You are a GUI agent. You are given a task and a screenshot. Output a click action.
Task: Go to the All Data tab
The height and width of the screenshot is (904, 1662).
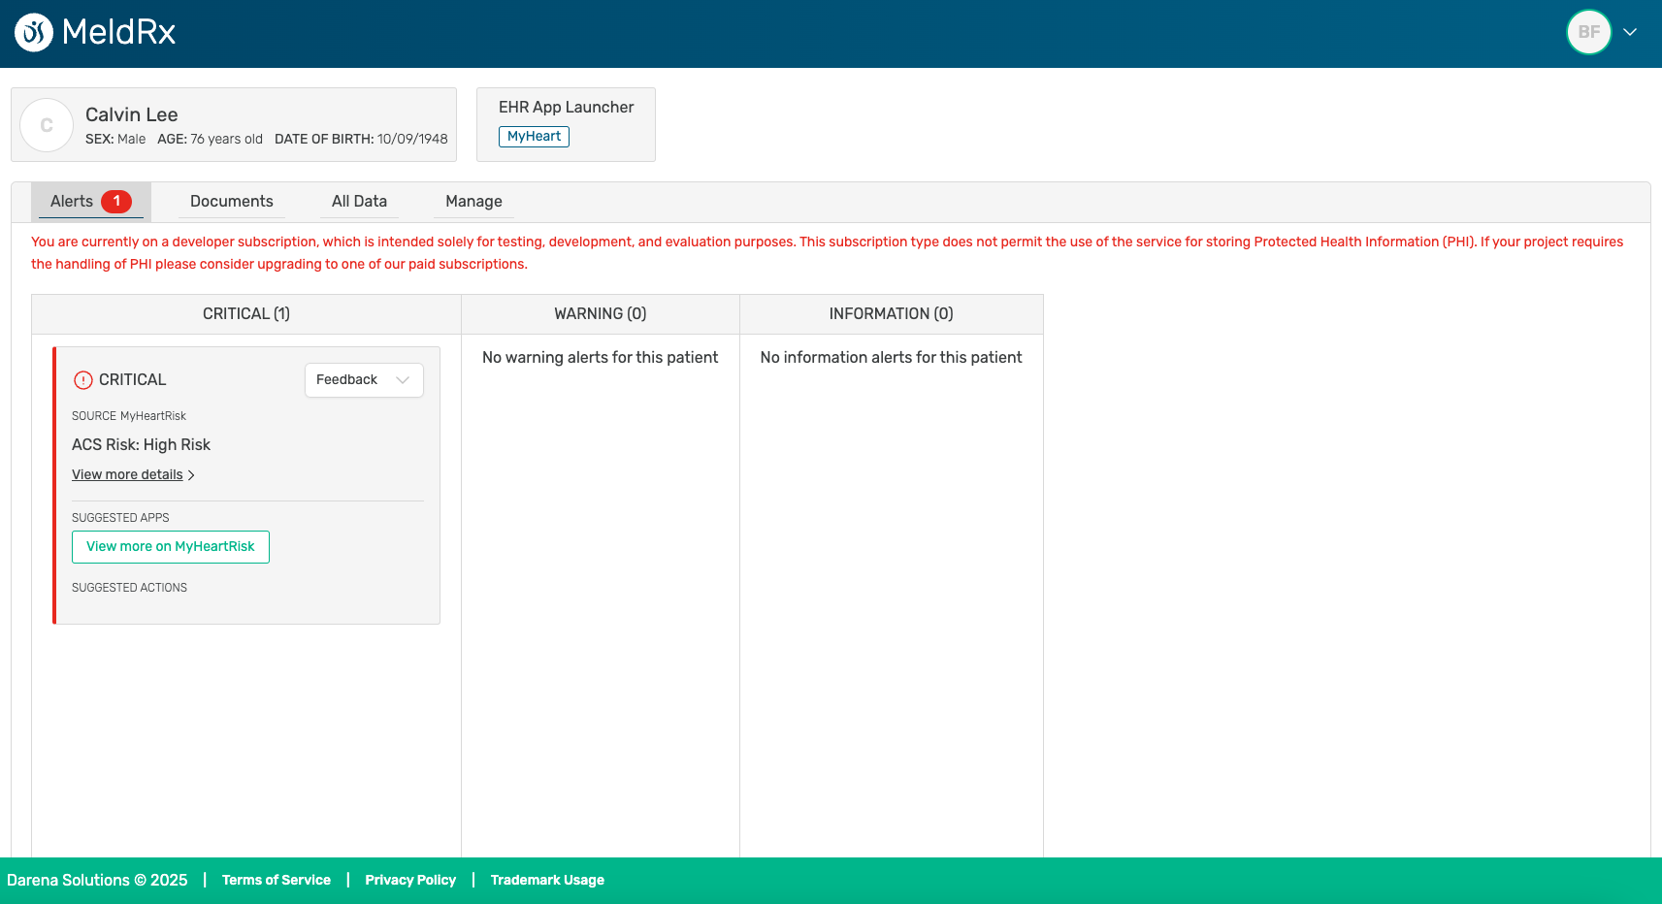[x=359, y=201]
